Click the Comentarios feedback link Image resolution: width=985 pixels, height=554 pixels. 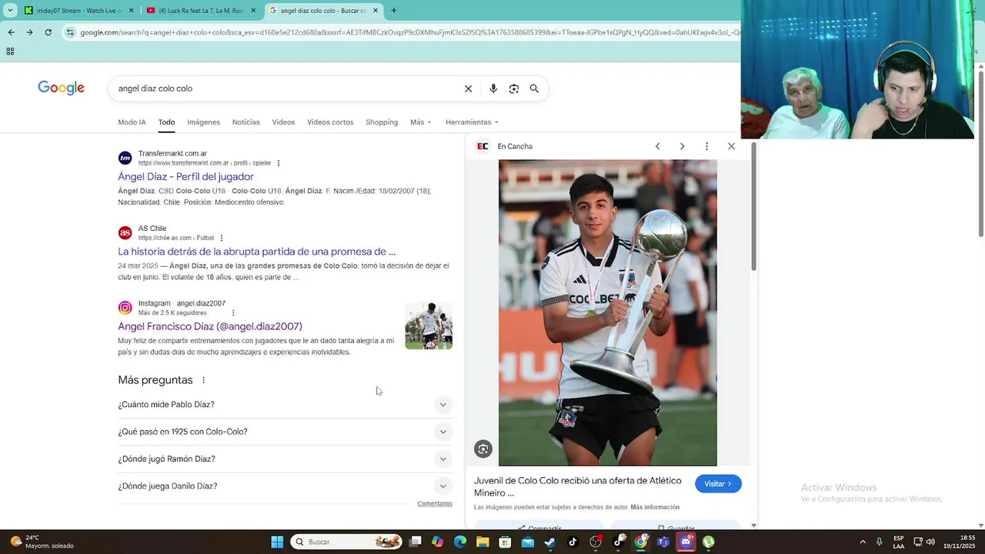tap(435, 504)
